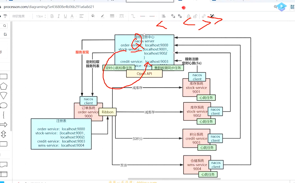Click the 定时拉取服务列表 label
295x183 pixels.
click(93, 64)
